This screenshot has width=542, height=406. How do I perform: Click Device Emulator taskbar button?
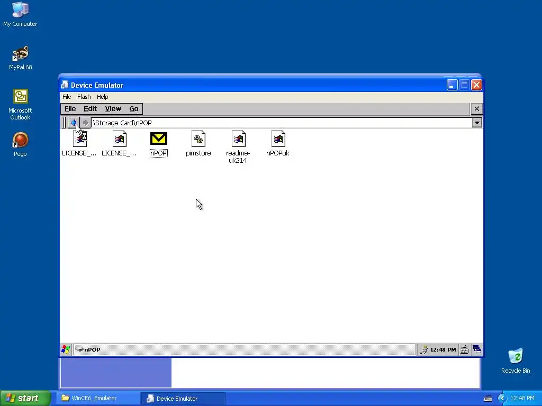[x=183, y=399]
